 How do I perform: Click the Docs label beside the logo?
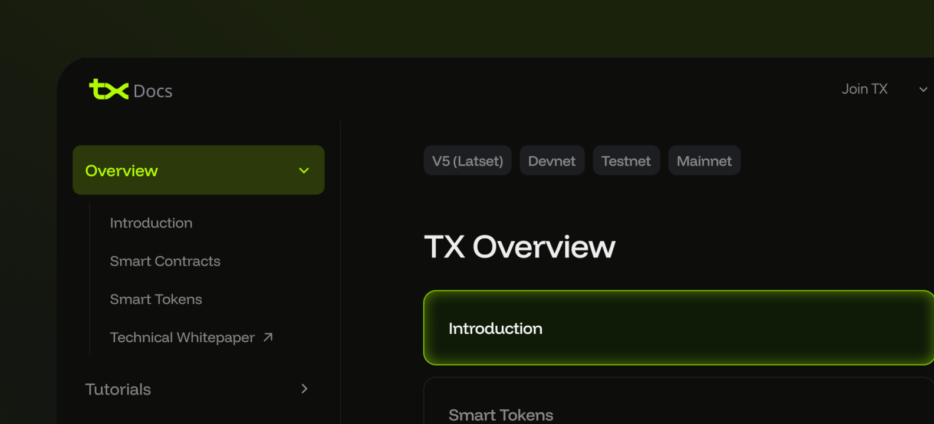pyautogui.click(x=153, y=91)
